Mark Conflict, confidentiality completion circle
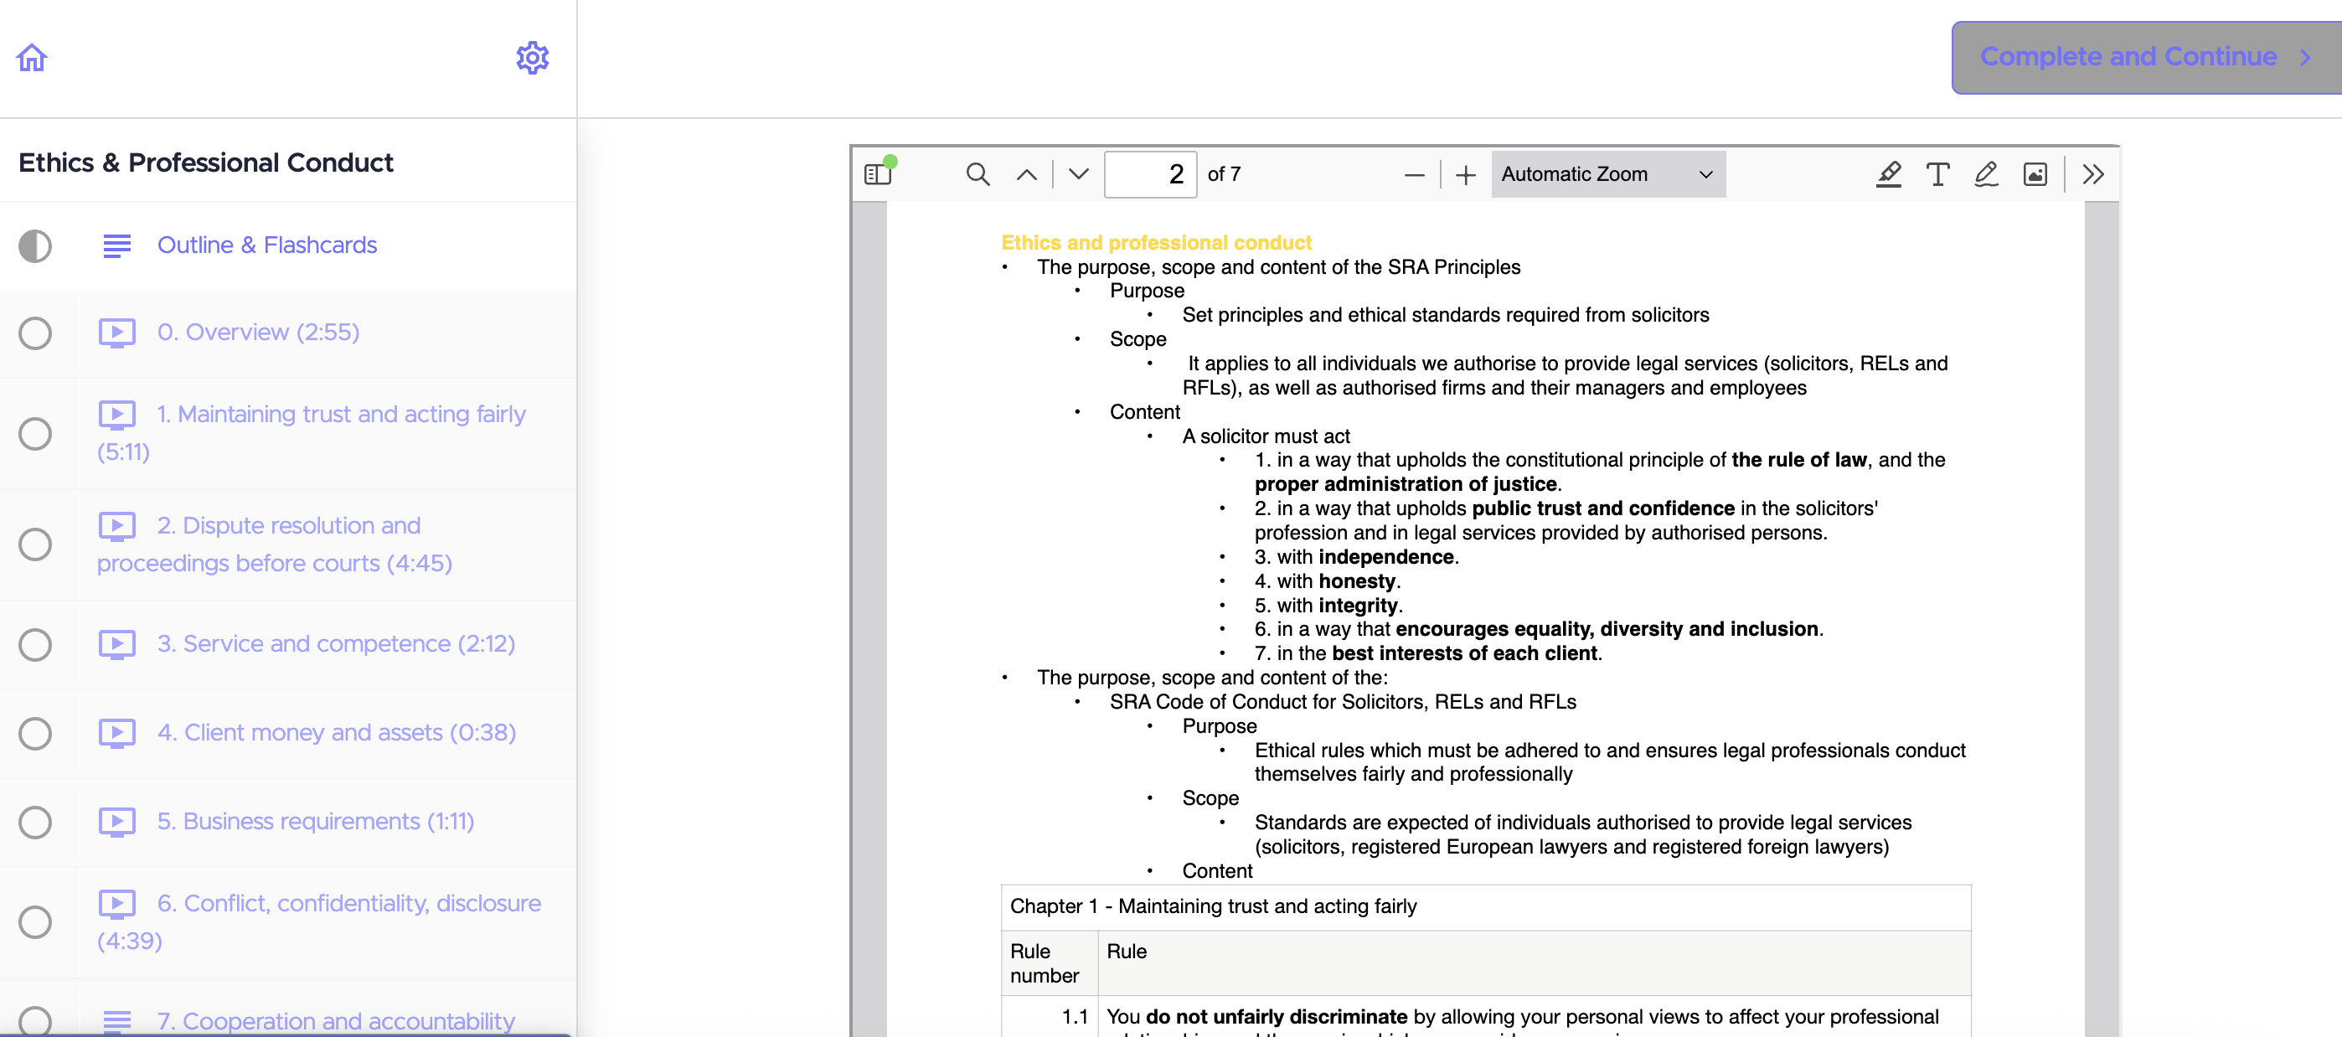Image resolution: width=2342 pixels, height=1037 pixels. pyautogui.click(x=35, y=921)
